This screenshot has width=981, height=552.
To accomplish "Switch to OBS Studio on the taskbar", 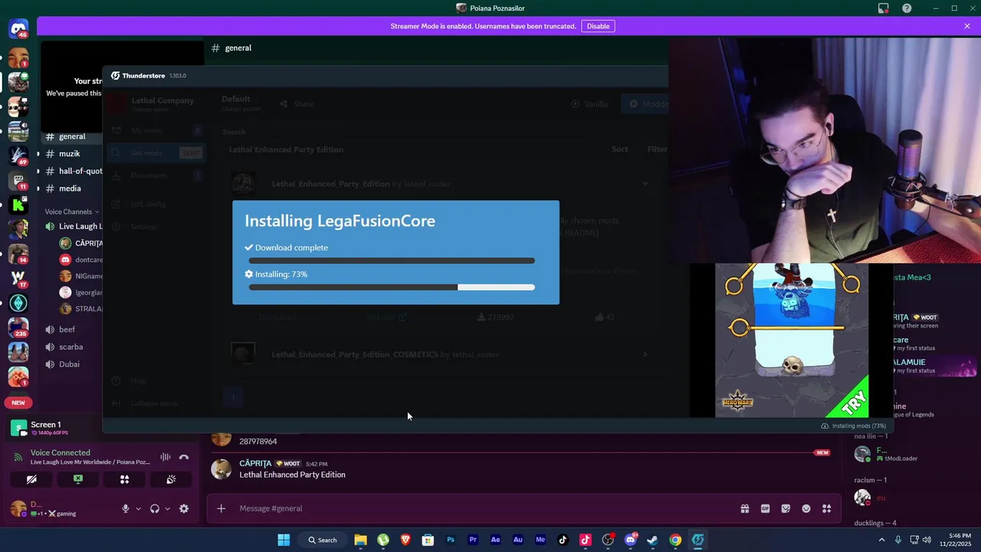I will (608, 540).
